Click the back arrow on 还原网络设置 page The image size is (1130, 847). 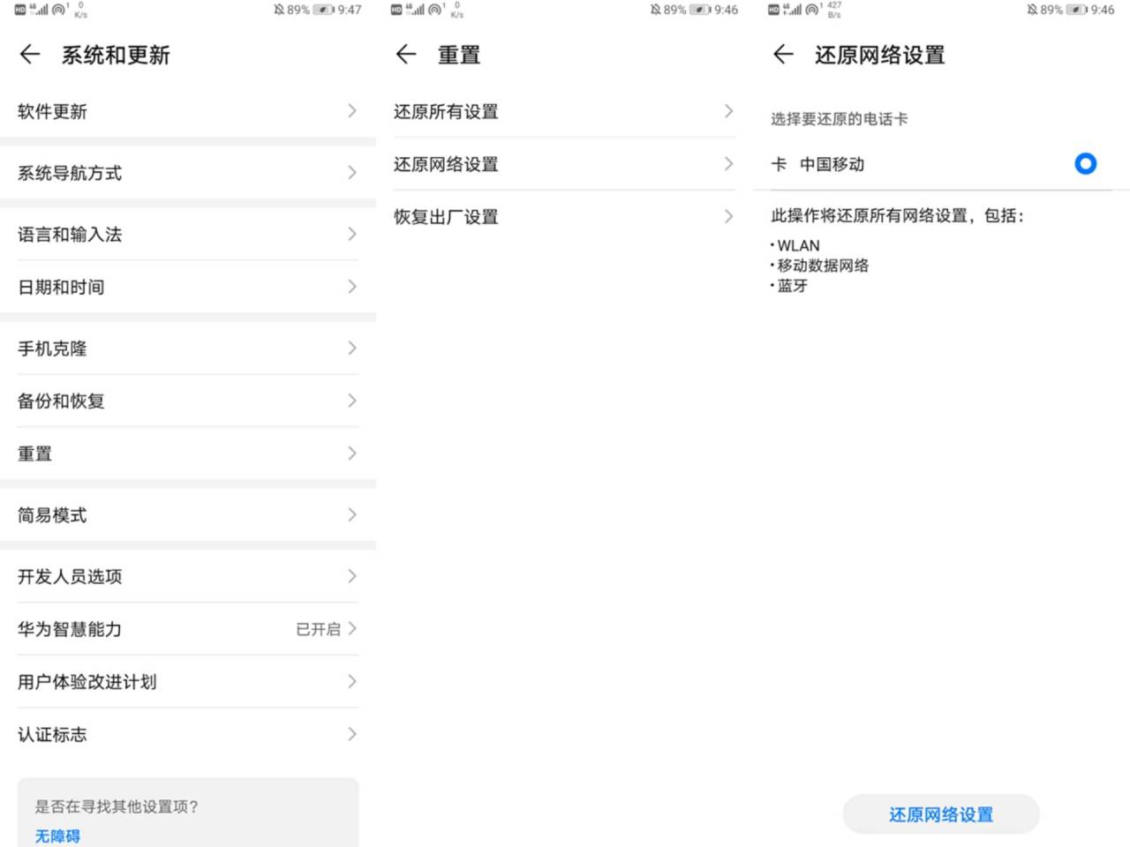tap(782, 55)
